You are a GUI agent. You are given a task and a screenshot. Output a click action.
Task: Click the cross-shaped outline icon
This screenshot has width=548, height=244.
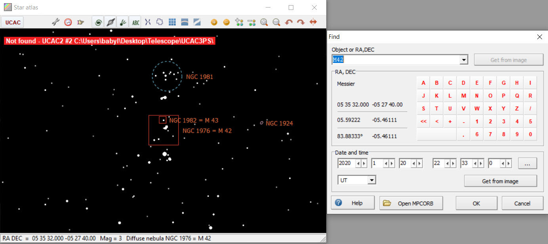pos(160,22)
